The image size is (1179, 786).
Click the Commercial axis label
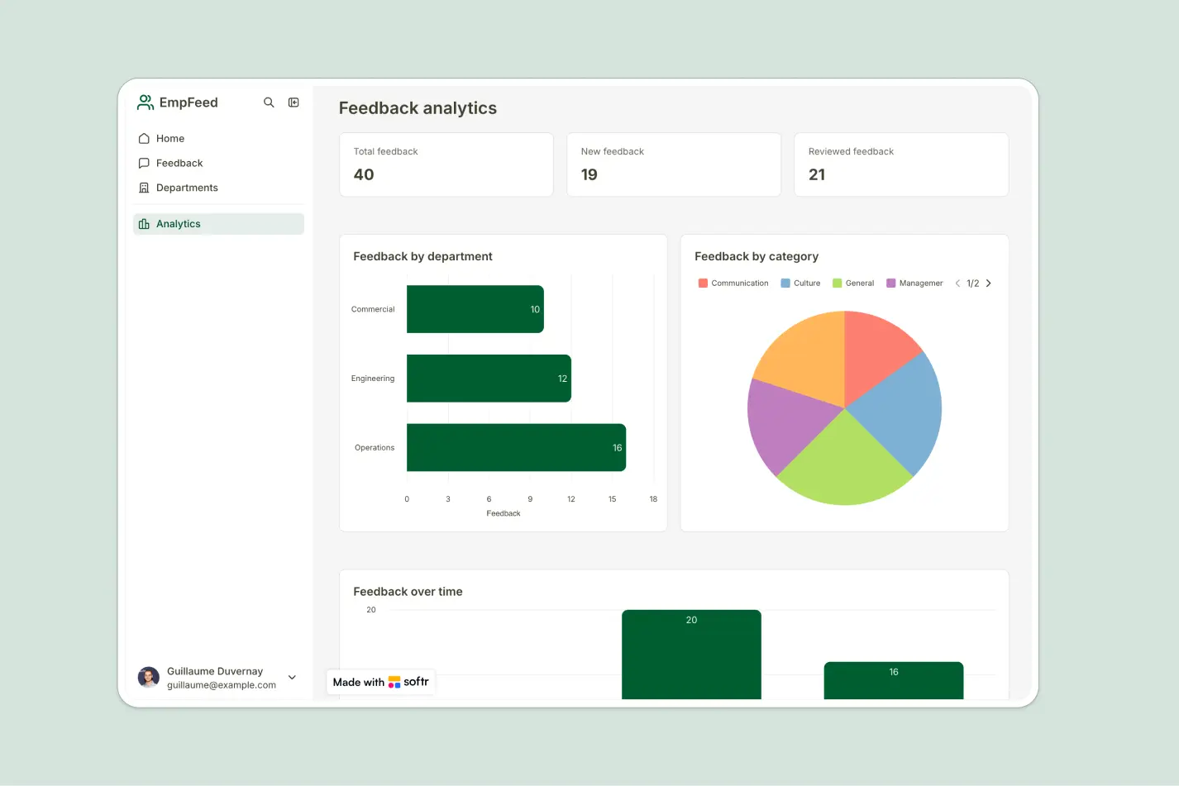373,309
